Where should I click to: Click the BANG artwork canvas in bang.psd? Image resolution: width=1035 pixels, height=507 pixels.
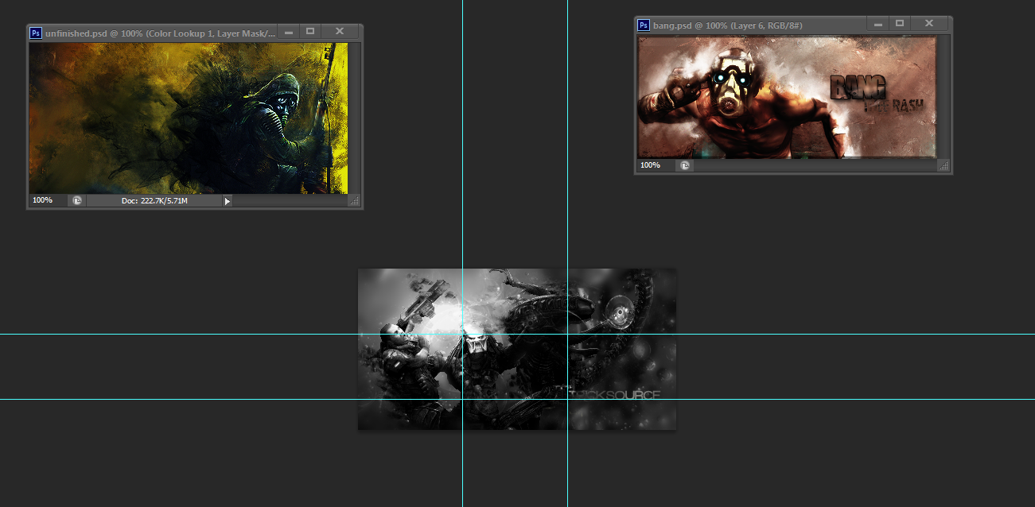coord(787,97)
